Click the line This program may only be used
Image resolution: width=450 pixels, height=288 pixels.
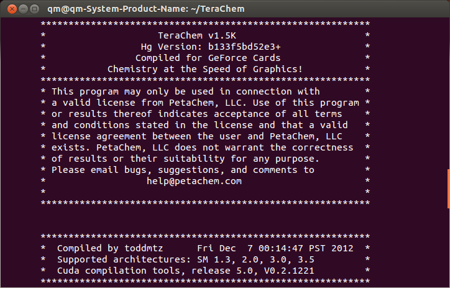(x=186, y=91)
